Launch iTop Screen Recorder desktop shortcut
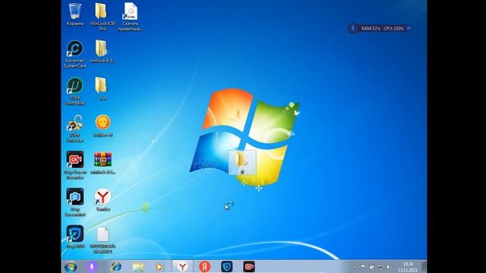Image resolution: width=486 pixels, height=273 pixels. [x=74, y=165]
